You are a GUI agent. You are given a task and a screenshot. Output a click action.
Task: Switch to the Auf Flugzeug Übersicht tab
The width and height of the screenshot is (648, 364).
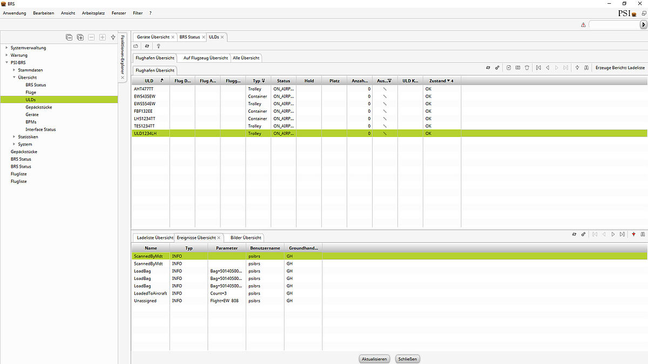(205, 58)
